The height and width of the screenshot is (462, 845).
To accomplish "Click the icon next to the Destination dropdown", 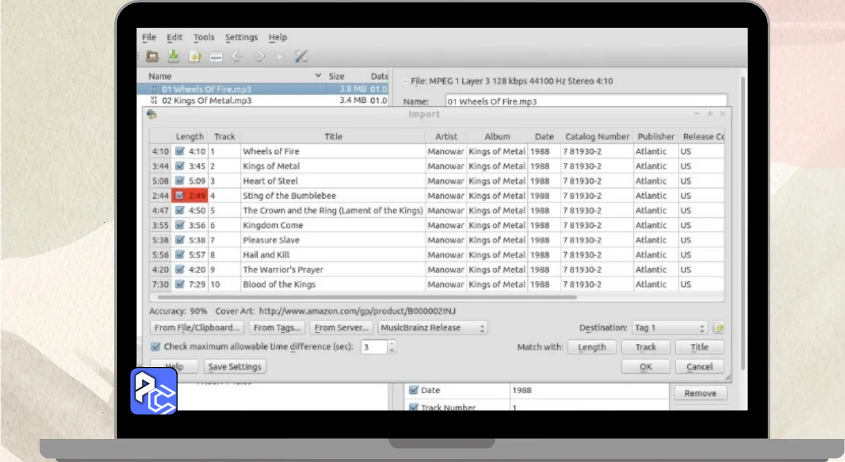I will [x=718, y=328].
